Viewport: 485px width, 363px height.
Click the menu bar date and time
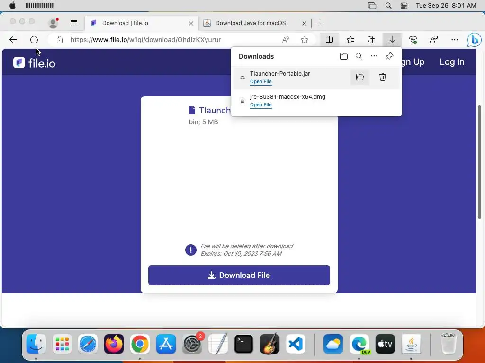pos(446,6)
